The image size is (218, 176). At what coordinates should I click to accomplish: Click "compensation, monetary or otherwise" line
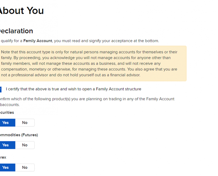pyautogui.click(x=39, y=69)
